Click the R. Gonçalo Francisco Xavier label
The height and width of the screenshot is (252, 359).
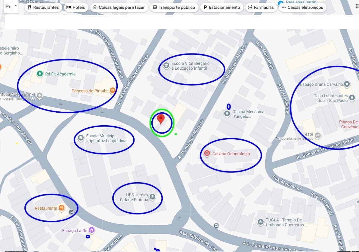tap(326, 148)
